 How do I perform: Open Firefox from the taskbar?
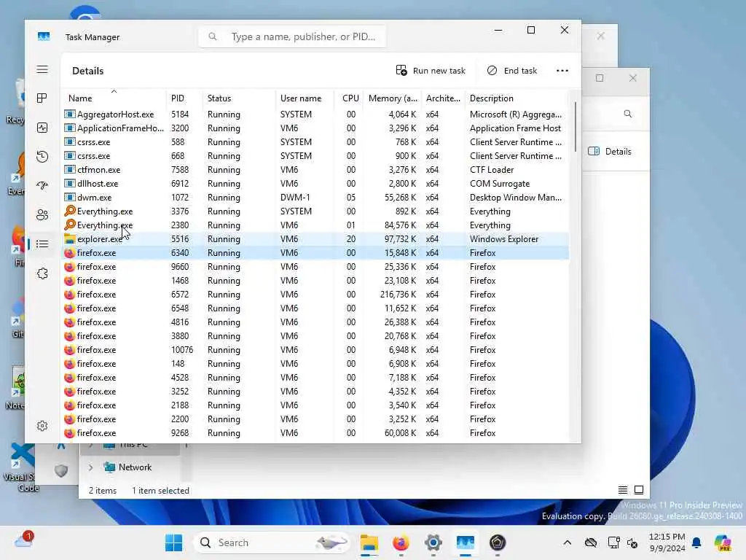[x=401, y=542]
